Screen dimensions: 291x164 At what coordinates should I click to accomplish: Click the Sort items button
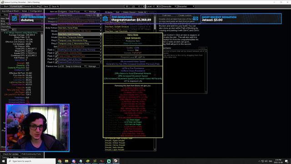(x=117, y=12)
